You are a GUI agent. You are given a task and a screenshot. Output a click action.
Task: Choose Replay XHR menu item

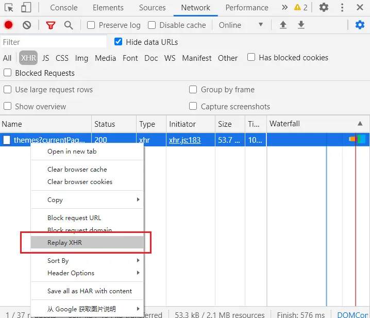[87, 242]
